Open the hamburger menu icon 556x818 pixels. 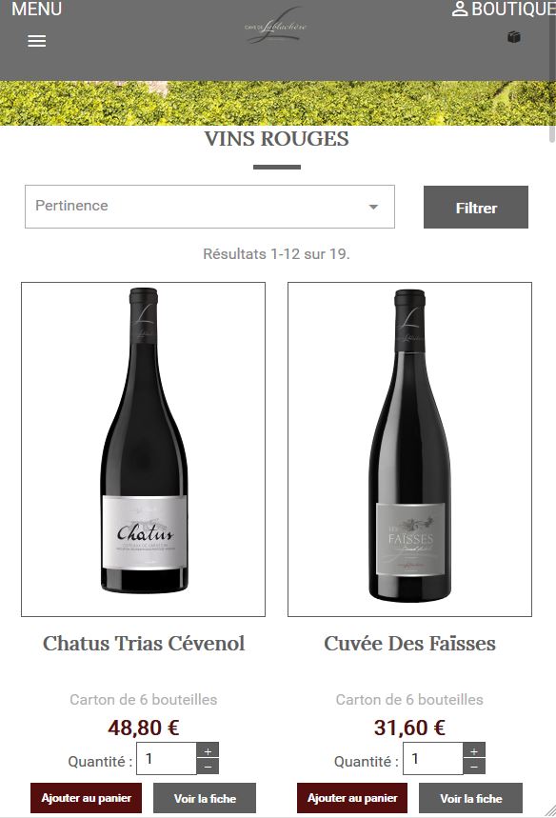pos(36,41)
